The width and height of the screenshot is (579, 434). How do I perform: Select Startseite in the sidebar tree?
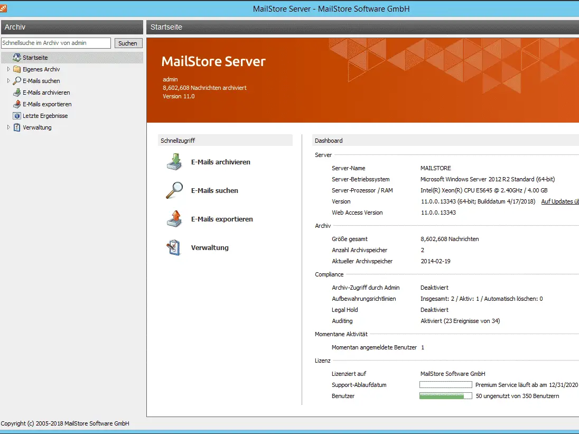(x=35, y=58)
